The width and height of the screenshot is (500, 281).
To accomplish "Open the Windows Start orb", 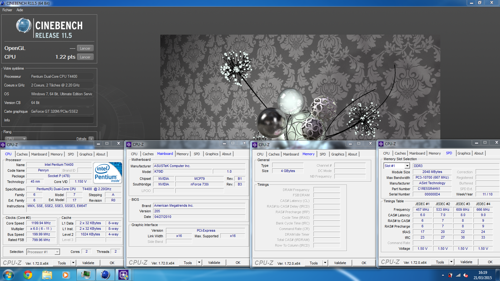I will coord(8,275).
